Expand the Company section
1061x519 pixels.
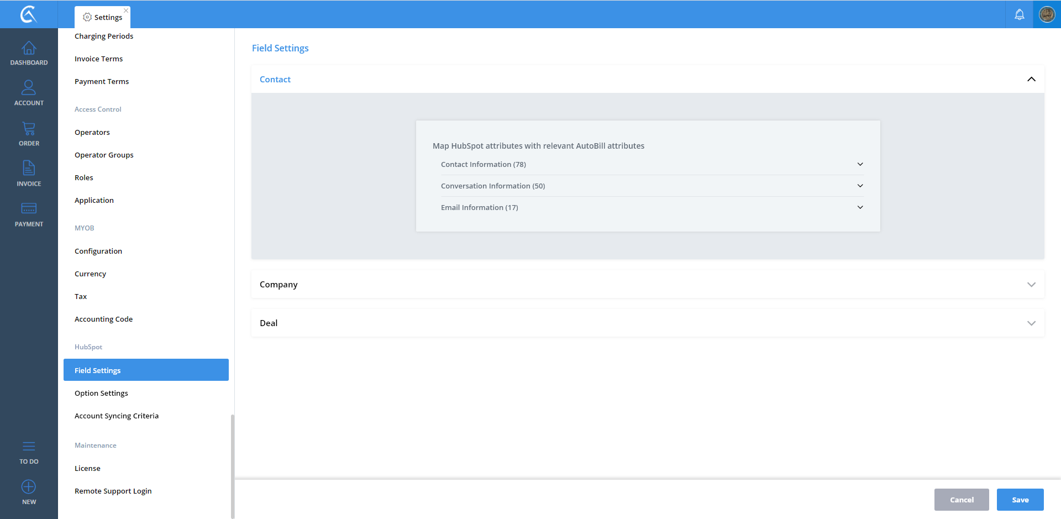1031,285
